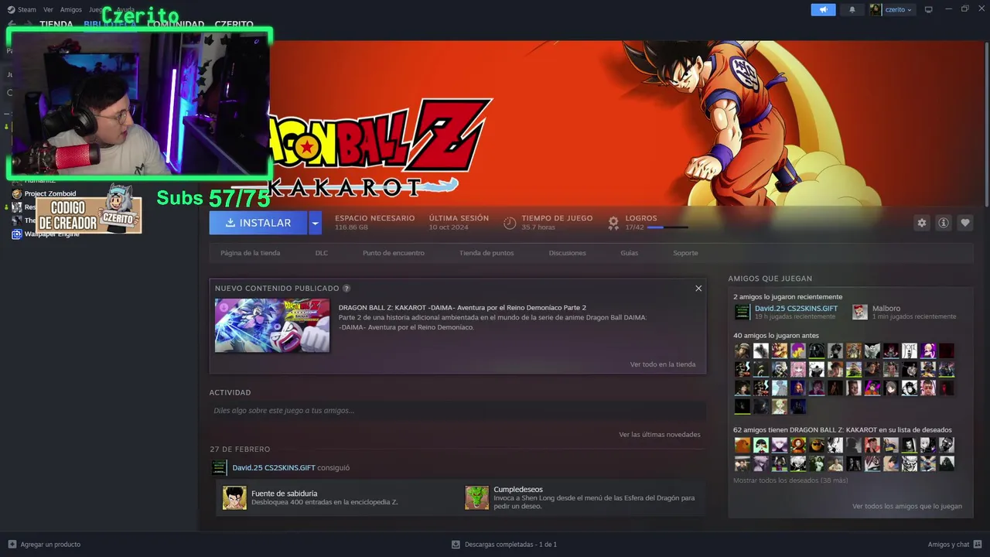
Task: Open the Ver menu
Action: pos(49,10)
